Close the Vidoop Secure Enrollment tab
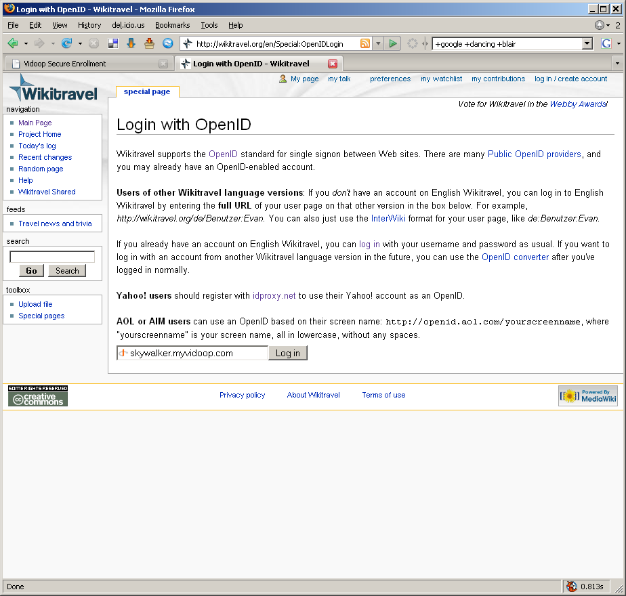This screenshot has height=596, width=626. 163,64
